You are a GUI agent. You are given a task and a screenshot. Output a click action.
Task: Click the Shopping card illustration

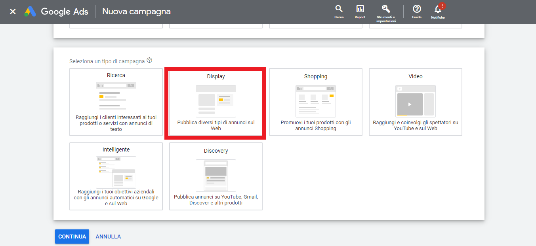(316, 101)
